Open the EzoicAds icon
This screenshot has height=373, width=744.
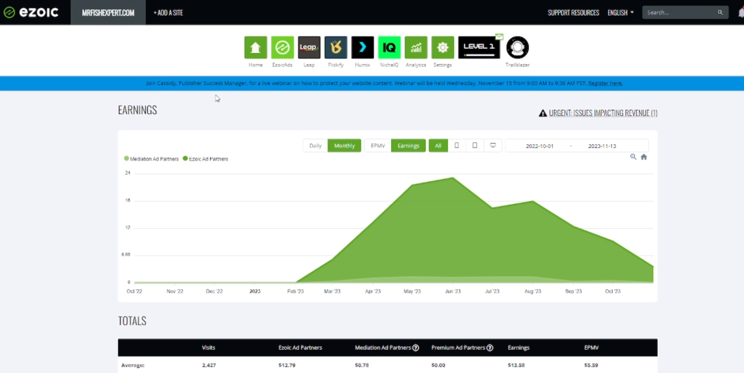[282, 47]
